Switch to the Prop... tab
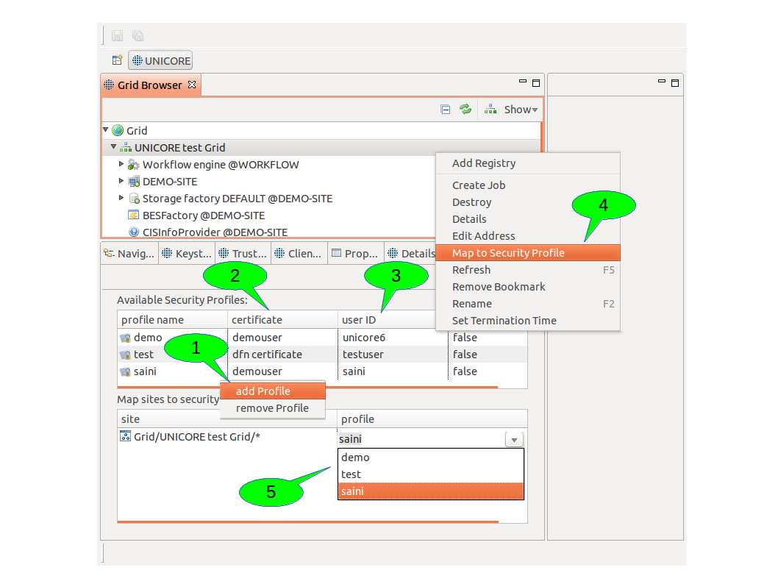Viewport: 778px width, 584px height. (x=356, y=254)
